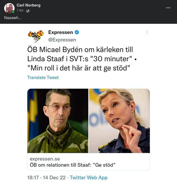Click the expressen.se domain label
The width and height of the screenshot is (177, 184).
[45, 159]
